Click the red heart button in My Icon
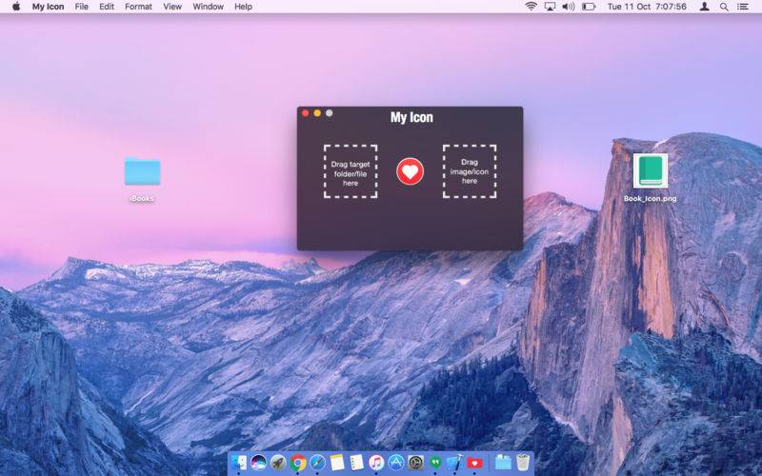Viewport: 762px width, 476px height. (x=410, y=171)
